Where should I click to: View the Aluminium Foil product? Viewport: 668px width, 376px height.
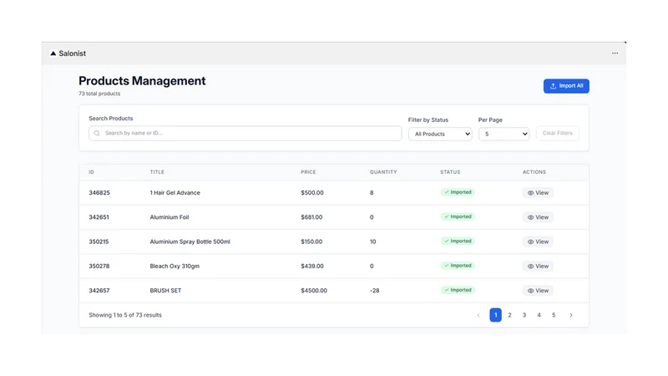(538, 217)
